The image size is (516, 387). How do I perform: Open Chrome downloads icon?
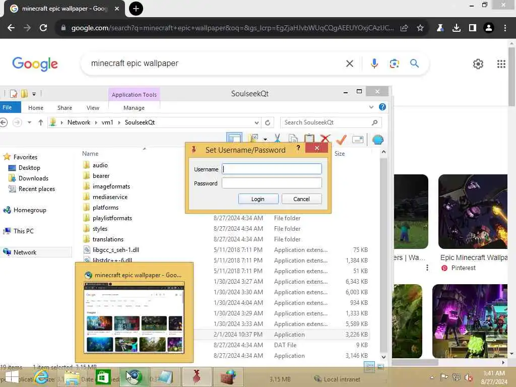pyautogui.click(x=457, y=28)
